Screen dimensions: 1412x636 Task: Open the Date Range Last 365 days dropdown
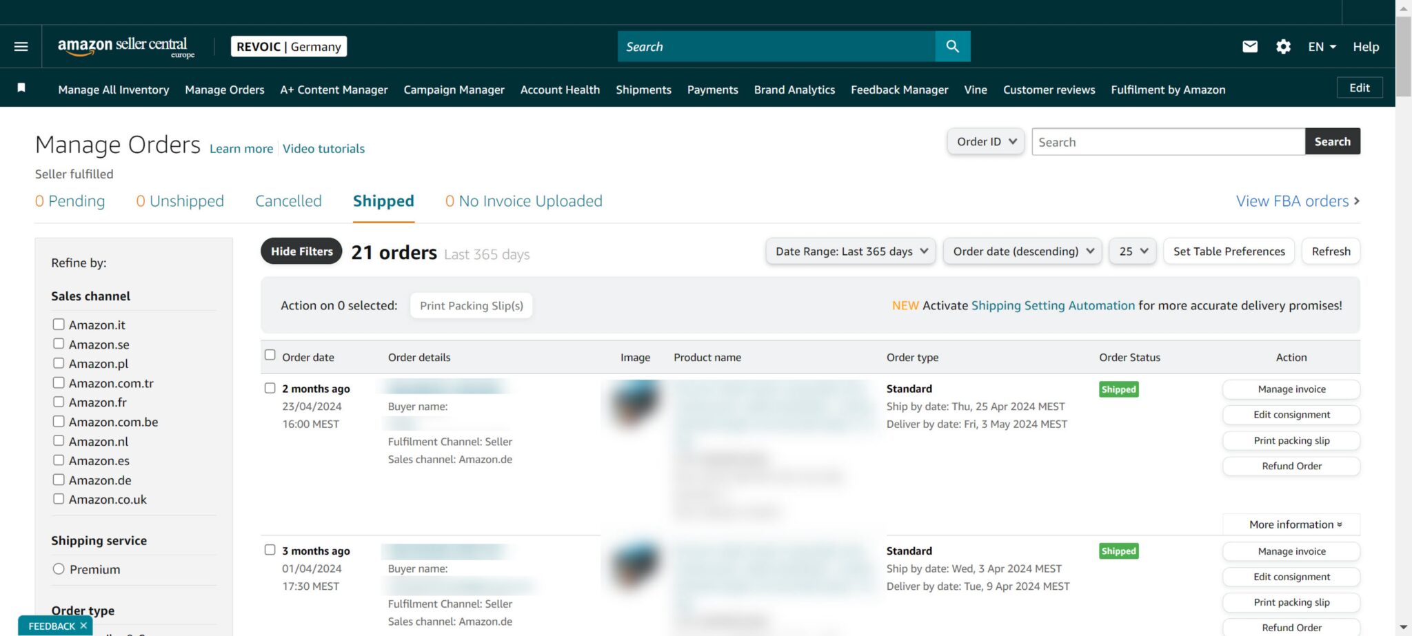click(x=851, y=252)
